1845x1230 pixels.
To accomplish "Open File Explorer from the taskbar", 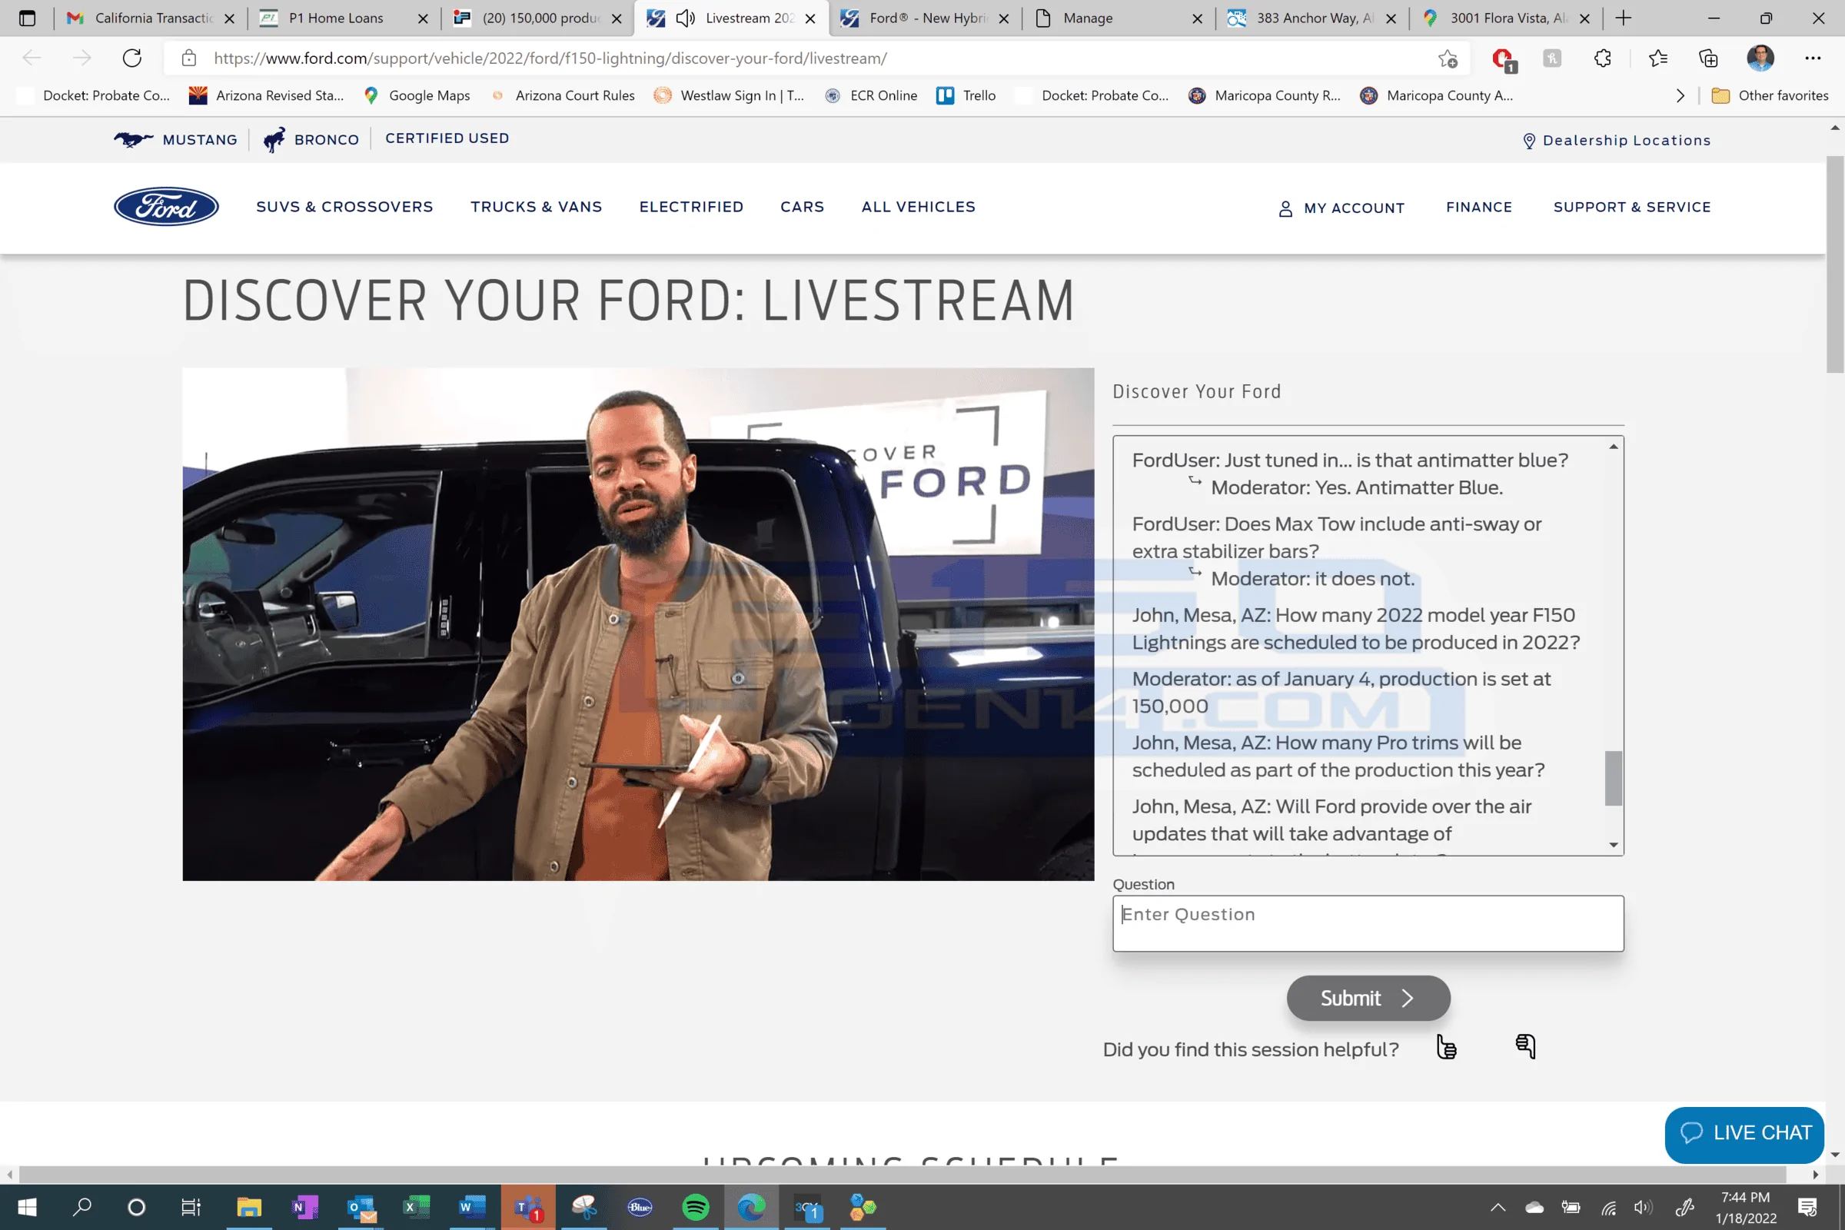I will coord(248,1206).
